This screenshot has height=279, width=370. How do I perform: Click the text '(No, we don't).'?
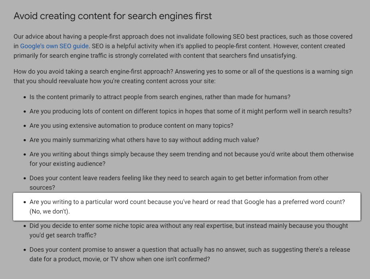[49, 211]
